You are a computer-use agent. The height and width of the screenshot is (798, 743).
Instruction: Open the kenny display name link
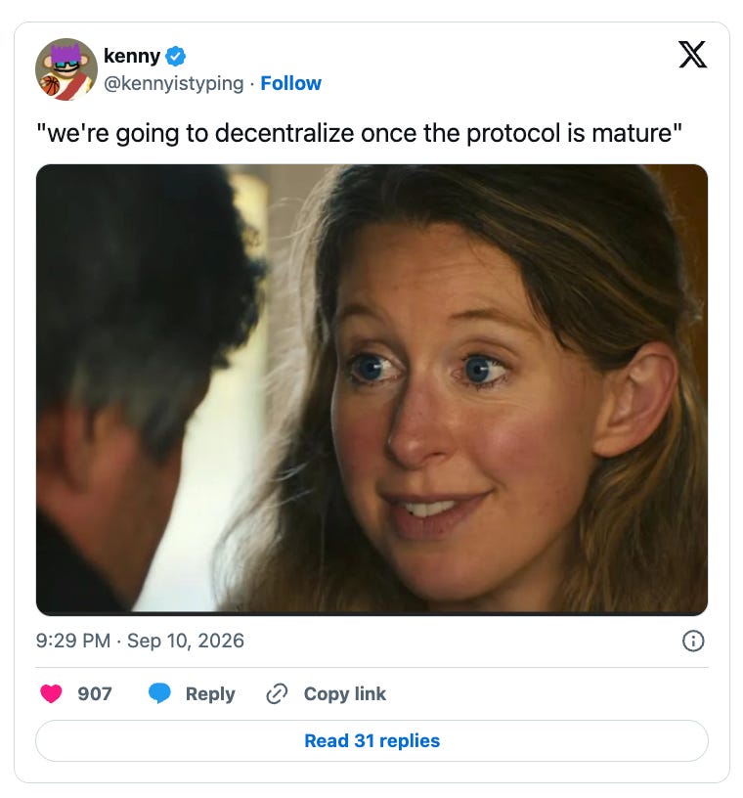tap(132, 56)
